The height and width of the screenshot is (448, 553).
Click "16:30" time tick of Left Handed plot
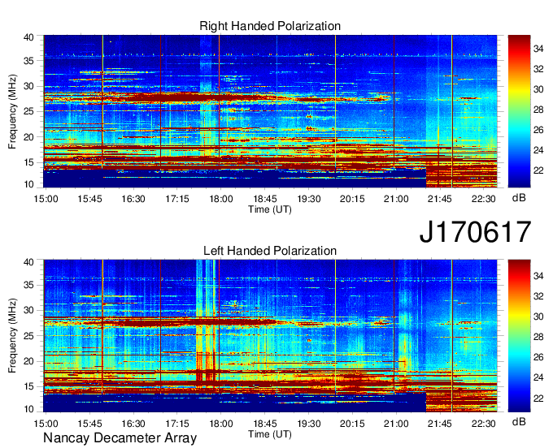click(133, 424)
